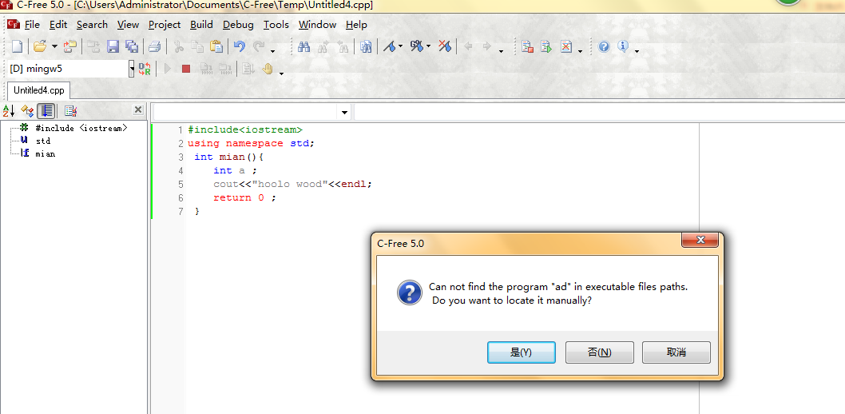845x414 pixels.
Task: Close the C-Free 5.0 dialog
Action: (700, 240)
